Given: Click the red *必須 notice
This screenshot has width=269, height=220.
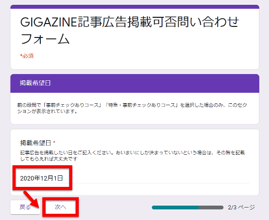Looking at the screenshot, I should pos(27,56).
